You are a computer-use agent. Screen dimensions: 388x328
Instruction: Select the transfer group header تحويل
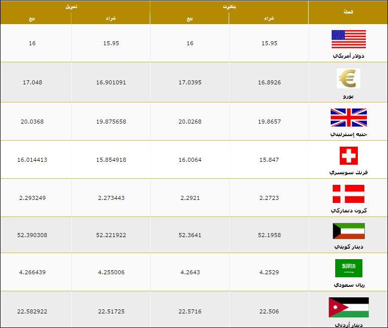coord(71,7)
